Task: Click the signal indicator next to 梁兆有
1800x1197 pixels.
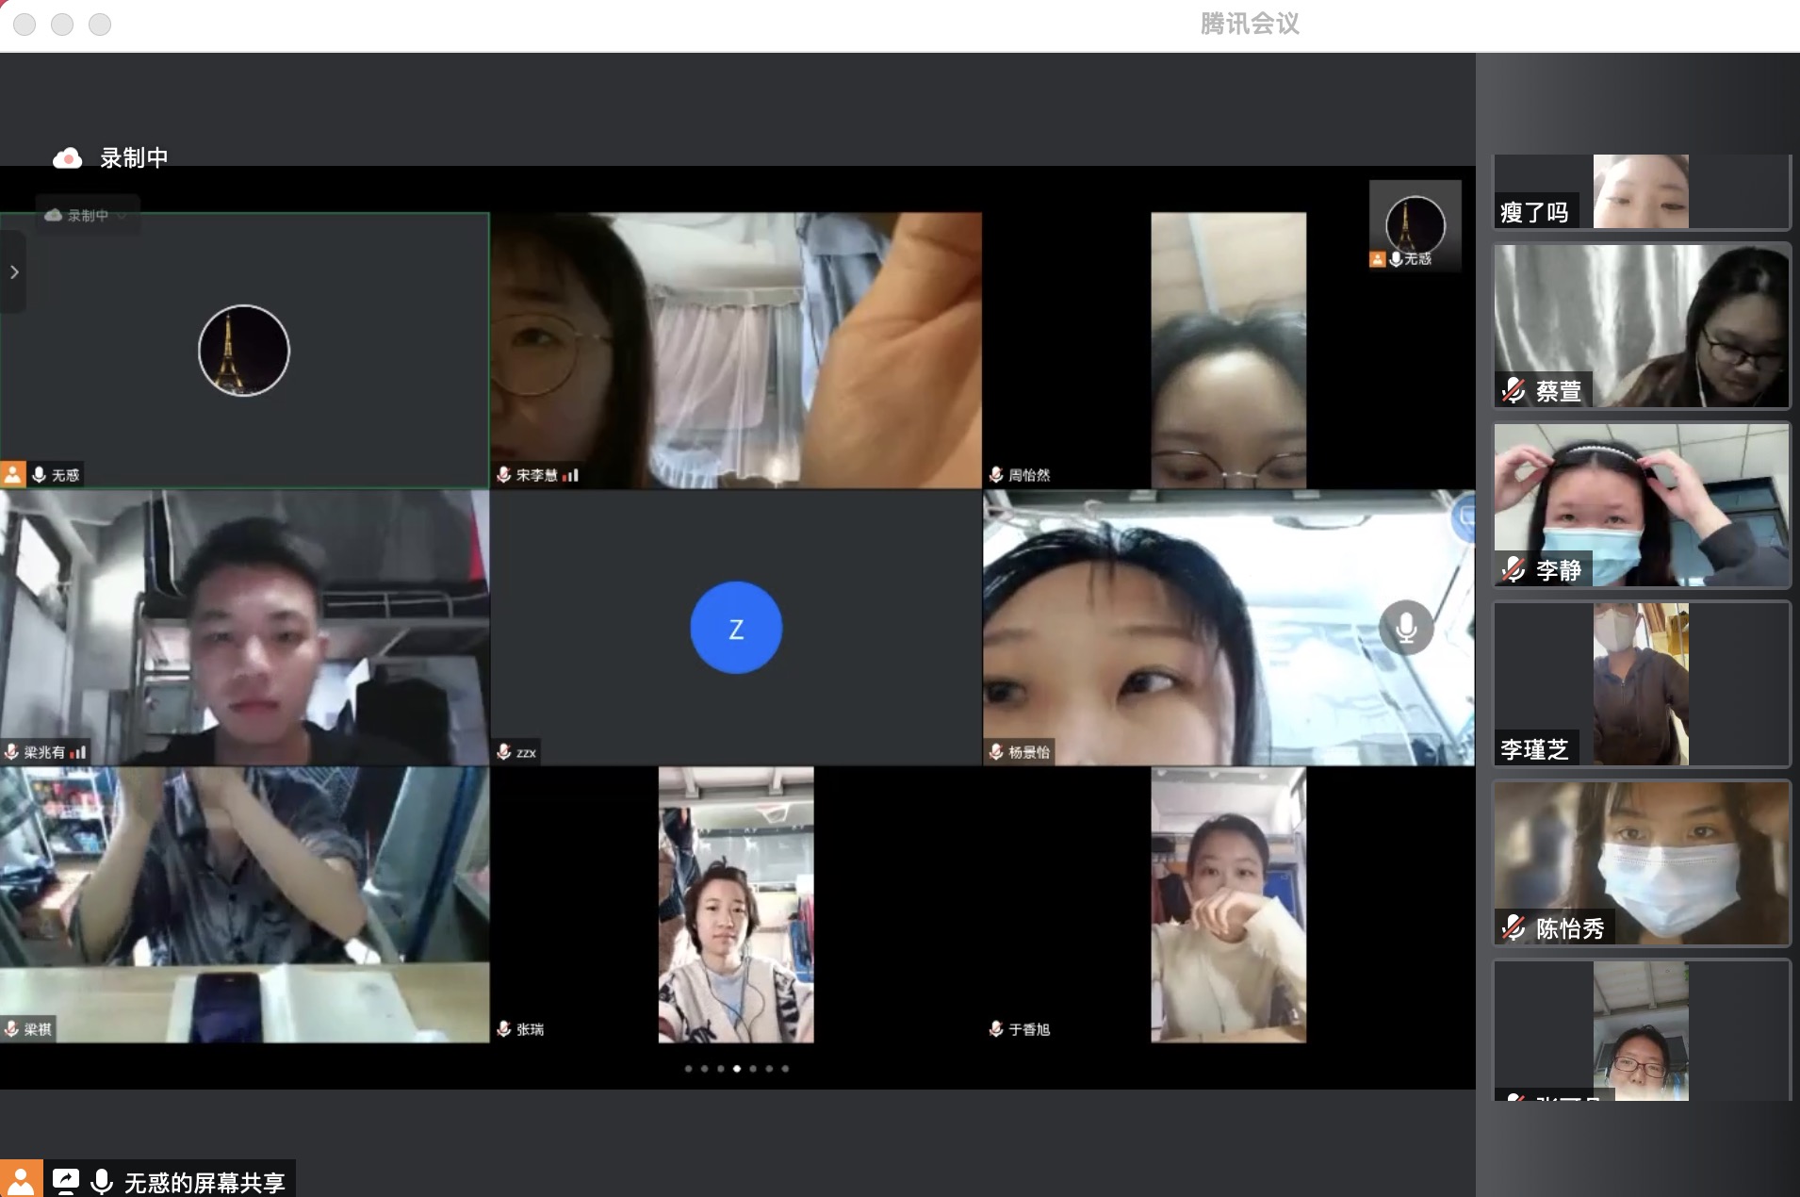Action: [79, 752]
